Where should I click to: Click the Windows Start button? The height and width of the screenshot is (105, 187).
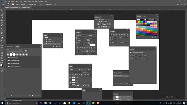coord(2,103)
